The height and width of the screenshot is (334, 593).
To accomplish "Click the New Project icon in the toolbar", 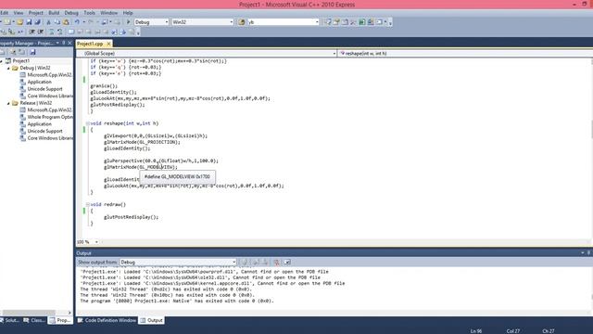I will tap(7, 22).
